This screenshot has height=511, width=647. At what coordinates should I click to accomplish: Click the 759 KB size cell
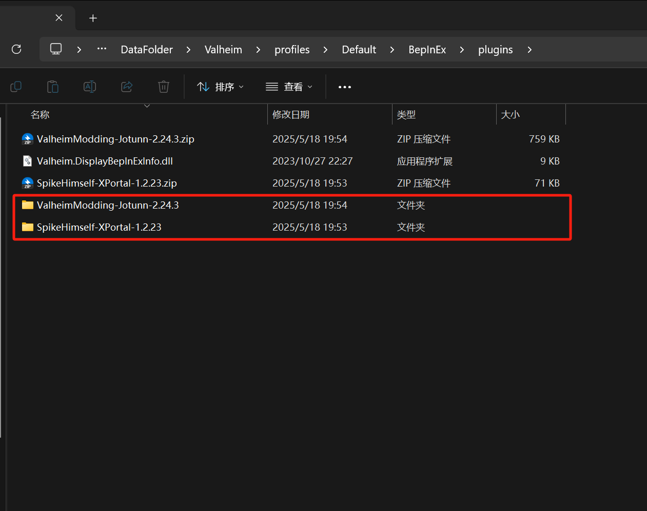(x=544, y=139)
